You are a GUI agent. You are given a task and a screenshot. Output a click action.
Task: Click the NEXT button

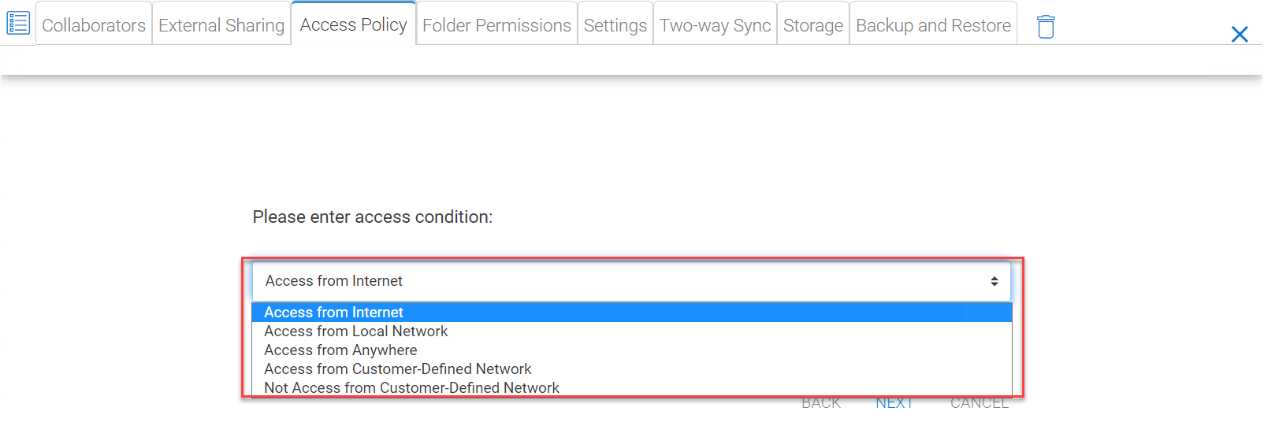[894, 403]
